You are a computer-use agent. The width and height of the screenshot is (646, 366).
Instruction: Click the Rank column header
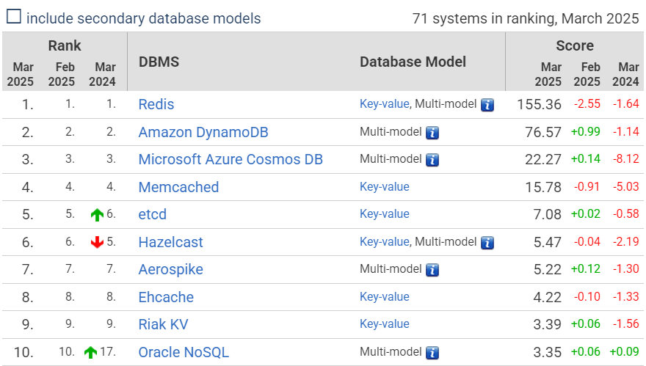pos(65,45)
